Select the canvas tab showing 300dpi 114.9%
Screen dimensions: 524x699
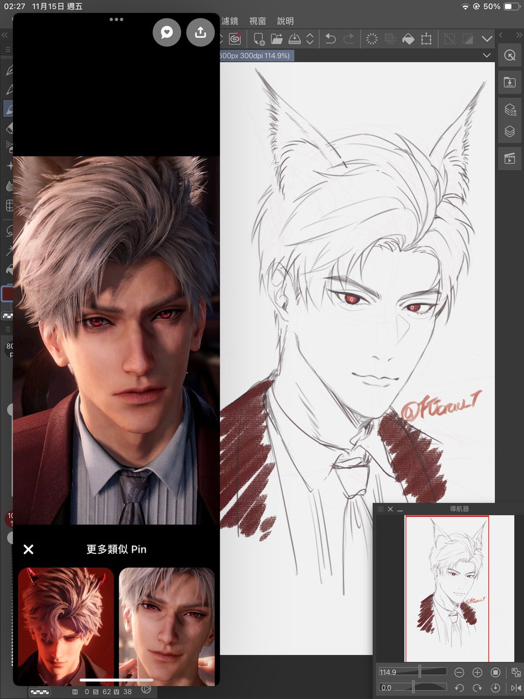coord(256,55)
